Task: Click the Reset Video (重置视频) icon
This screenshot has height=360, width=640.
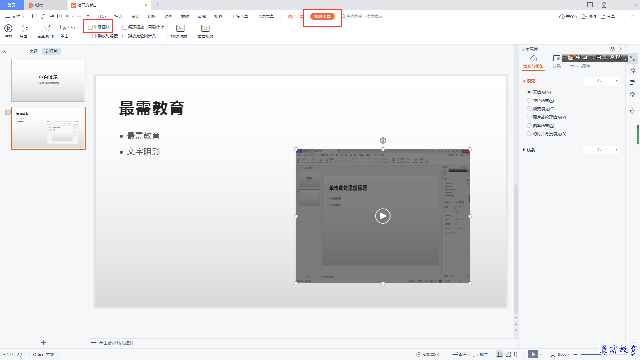Action: (x=205, y=32)
